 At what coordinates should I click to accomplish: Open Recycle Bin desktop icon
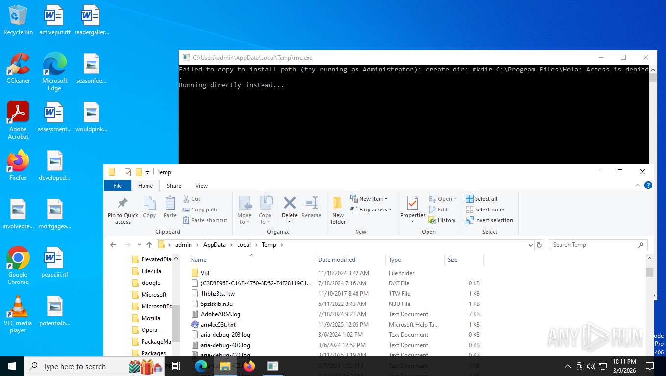18,21
